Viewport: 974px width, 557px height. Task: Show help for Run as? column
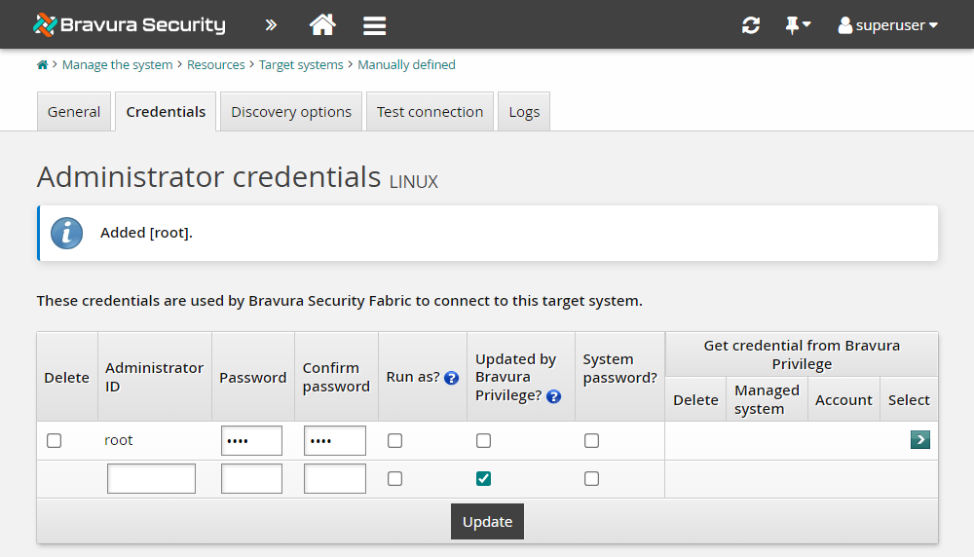(452, 378)
